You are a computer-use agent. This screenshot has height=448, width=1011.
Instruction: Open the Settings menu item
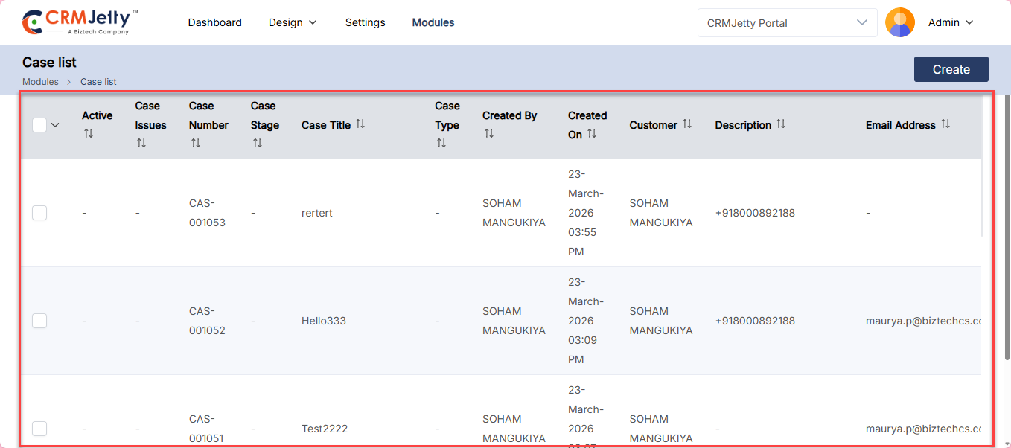tap(365, 22)
